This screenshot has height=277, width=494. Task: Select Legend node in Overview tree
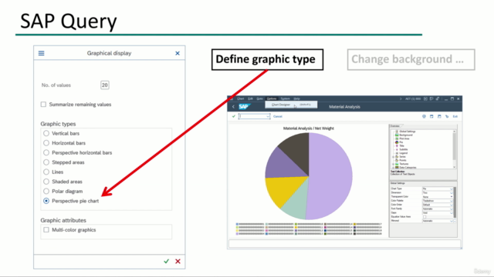(403, 153)
